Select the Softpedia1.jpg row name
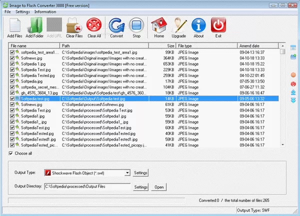 pyautogui.click(x=32, y=116)
